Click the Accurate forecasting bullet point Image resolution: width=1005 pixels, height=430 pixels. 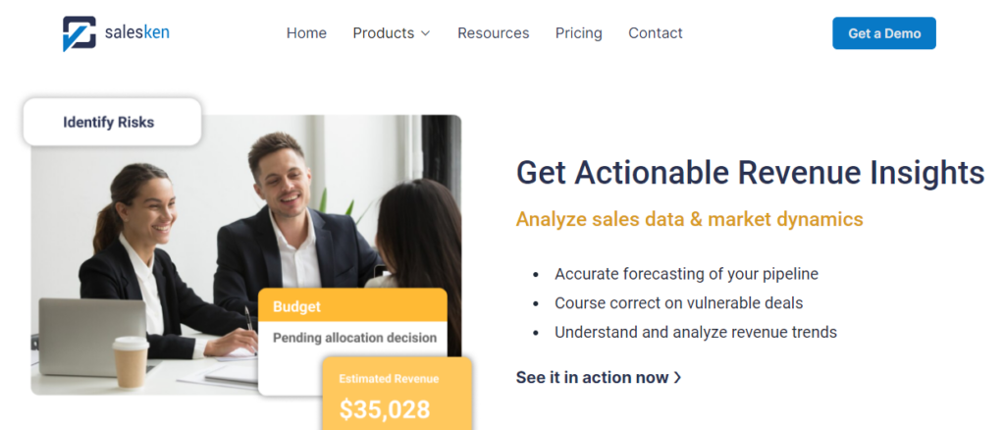pyautogui.click(x=686, y=274)
